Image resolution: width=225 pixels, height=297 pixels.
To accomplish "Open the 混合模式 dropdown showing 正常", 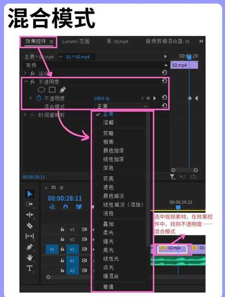I will pyautogui.click(x=122, y=106).
